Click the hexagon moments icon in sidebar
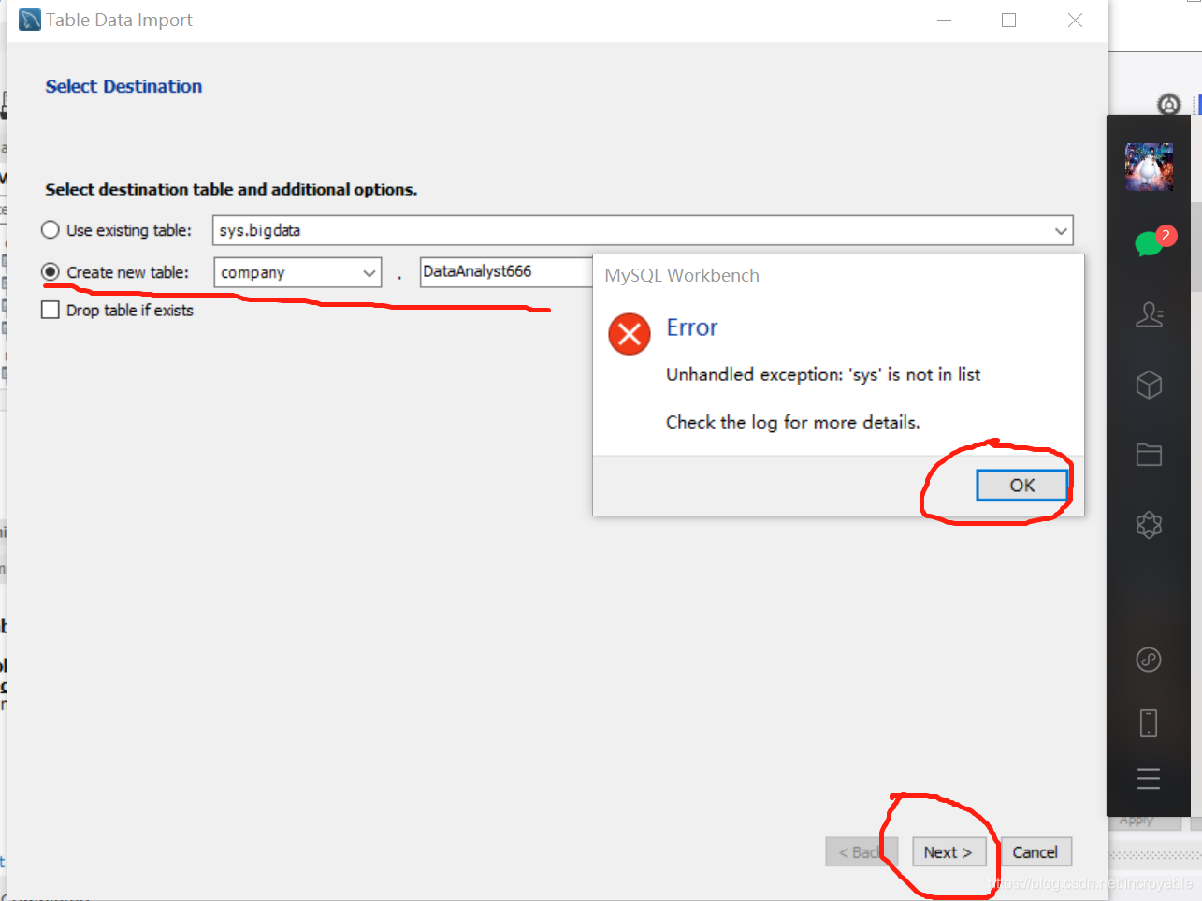The height and width of the screenshot is (901, 1202). click(1149, 524)
